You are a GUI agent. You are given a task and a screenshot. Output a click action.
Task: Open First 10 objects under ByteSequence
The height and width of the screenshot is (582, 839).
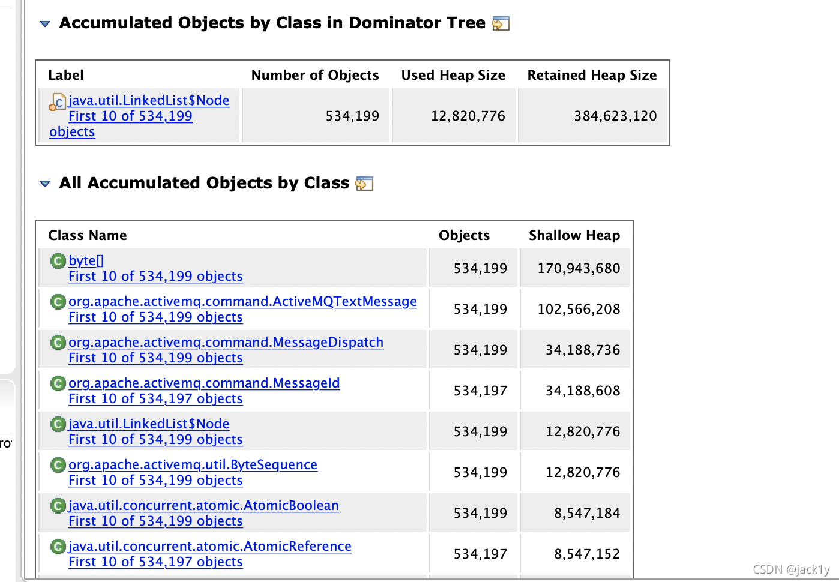coord(155,480)
